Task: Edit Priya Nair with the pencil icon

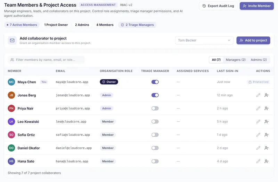Action: point(258,108)
